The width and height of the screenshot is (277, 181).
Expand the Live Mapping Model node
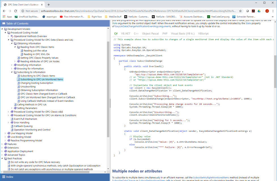pyautogui.click(x=5, y=133)
